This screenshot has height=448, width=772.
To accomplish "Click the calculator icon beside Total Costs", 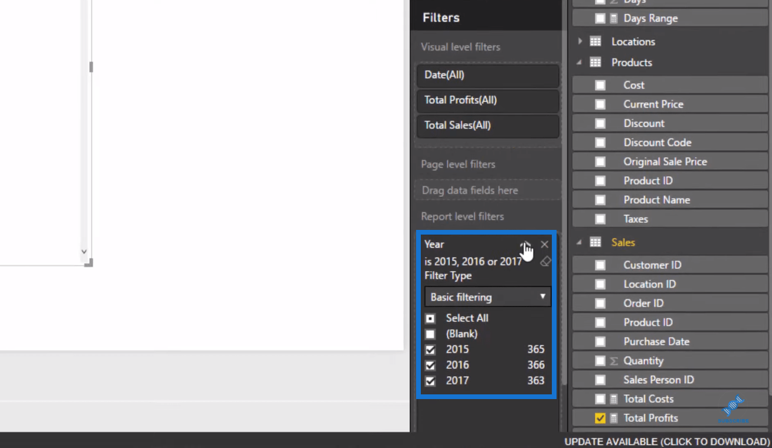I will tap(614, 399).
